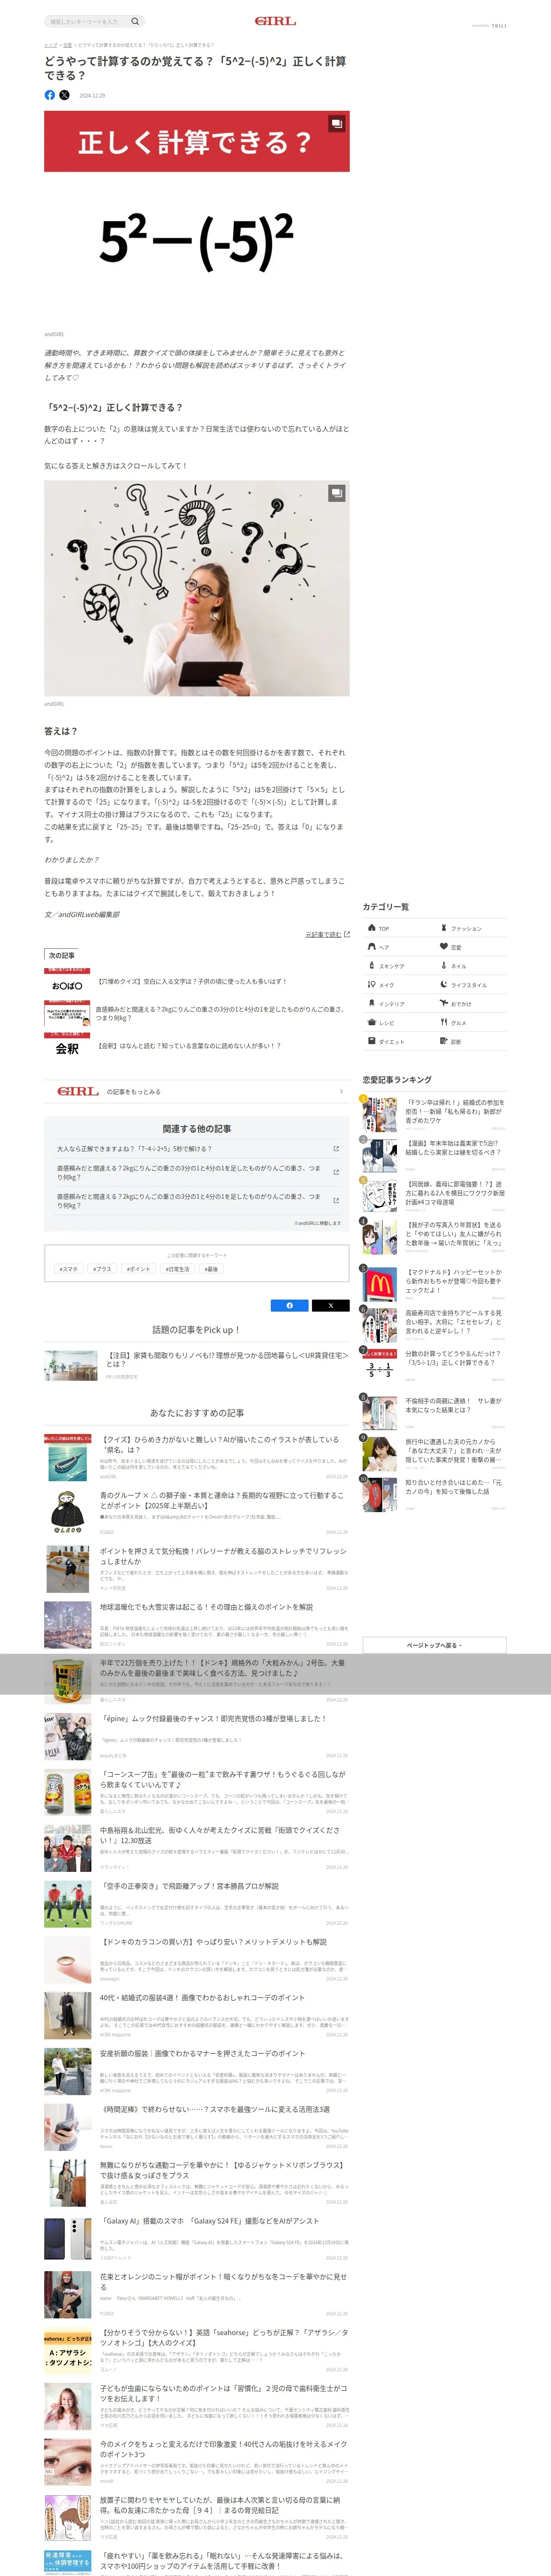The height and width of the screenshot is (2576, 551).
Task: Open ranking article 分数の計算ってどうやるんだっけ
Action: coord(455,1358)
